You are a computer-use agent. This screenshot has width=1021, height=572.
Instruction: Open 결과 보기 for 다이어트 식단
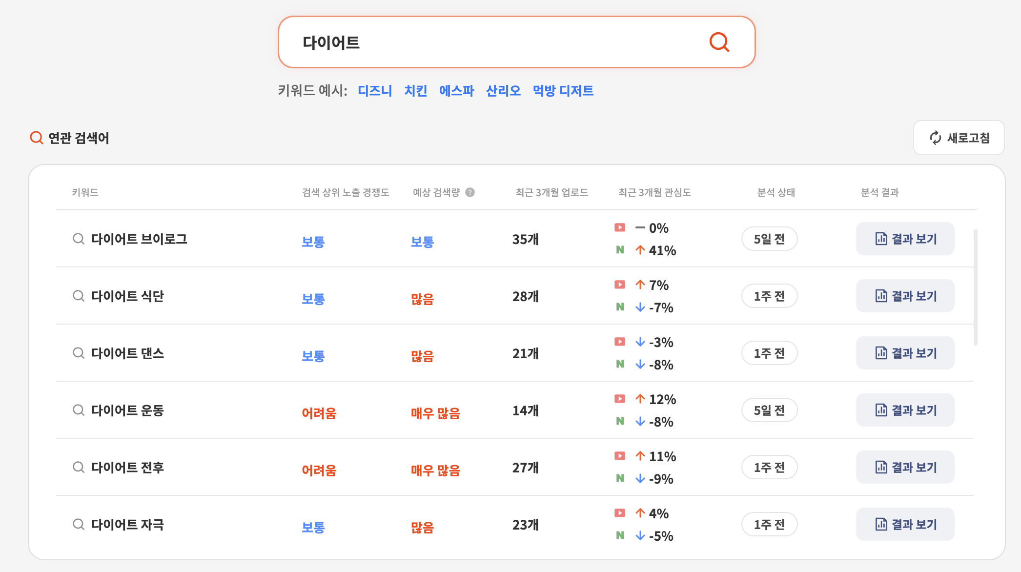[x=905, y=296]
